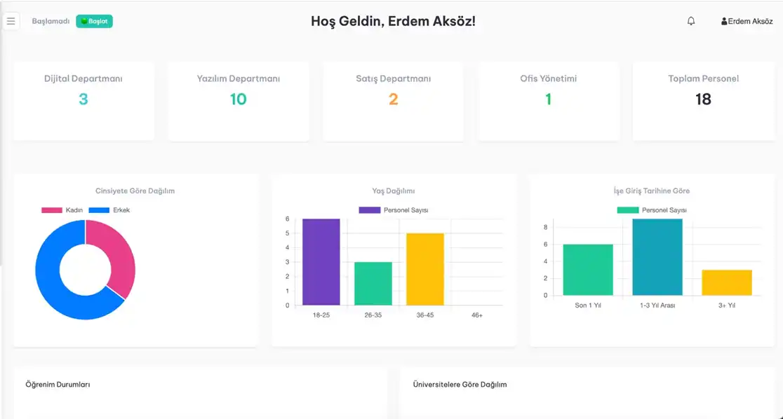783x419 pixels.
Task: Click the Ofis Yönetimi count 1
Action: click(548, 99)
